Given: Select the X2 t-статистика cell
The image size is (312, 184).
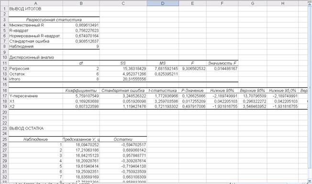Looking at the screenshot, I should (x=163, y=106).
